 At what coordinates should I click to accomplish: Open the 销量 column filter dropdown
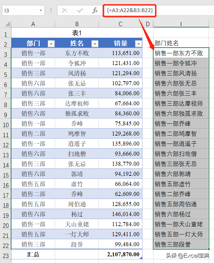(x=138, y=44)
